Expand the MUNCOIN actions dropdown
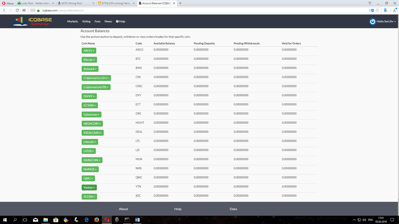The height and width of the screenshot is (224, 399). click(92, 160)
